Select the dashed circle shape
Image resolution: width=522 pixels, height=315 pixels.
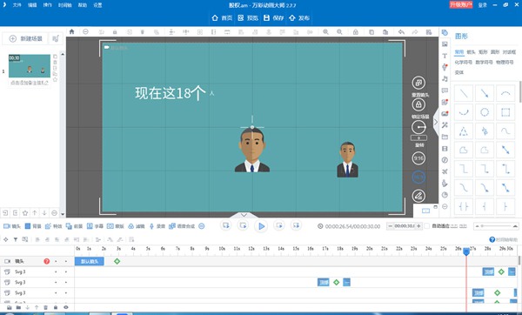point(485,112)
